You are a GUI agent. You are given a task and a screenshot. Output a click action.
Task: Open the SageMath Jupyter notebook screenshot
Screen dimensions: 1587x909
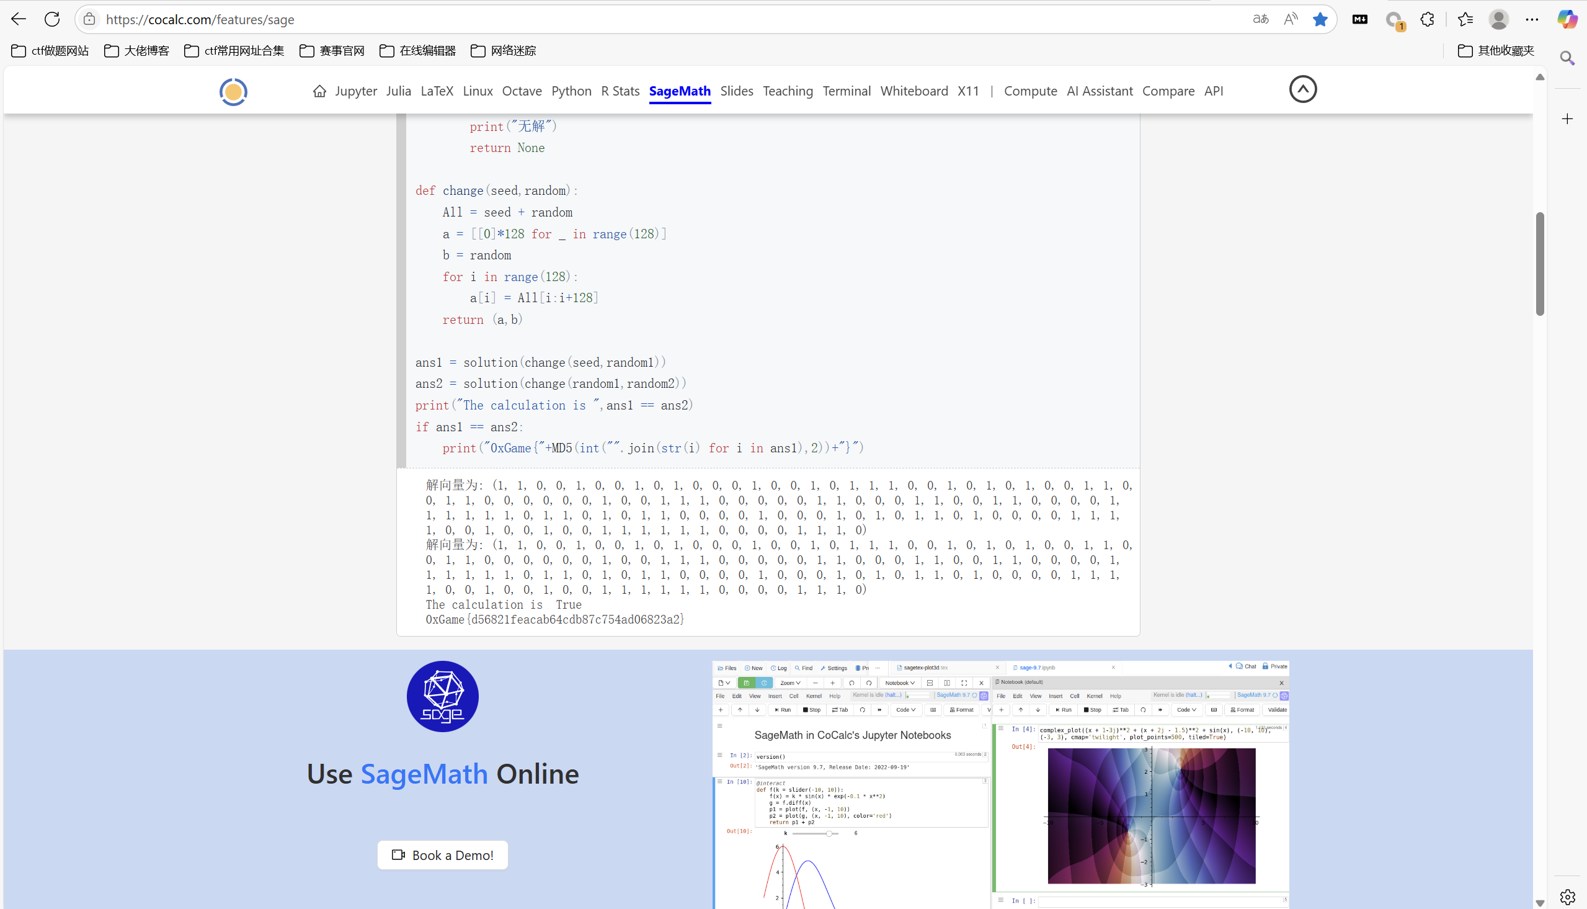click(x=1000, y=785)
